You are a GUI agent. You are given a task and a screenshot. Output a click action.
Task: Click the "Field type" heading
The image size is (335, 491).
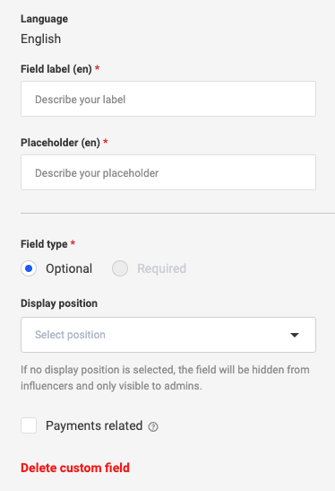44,244
